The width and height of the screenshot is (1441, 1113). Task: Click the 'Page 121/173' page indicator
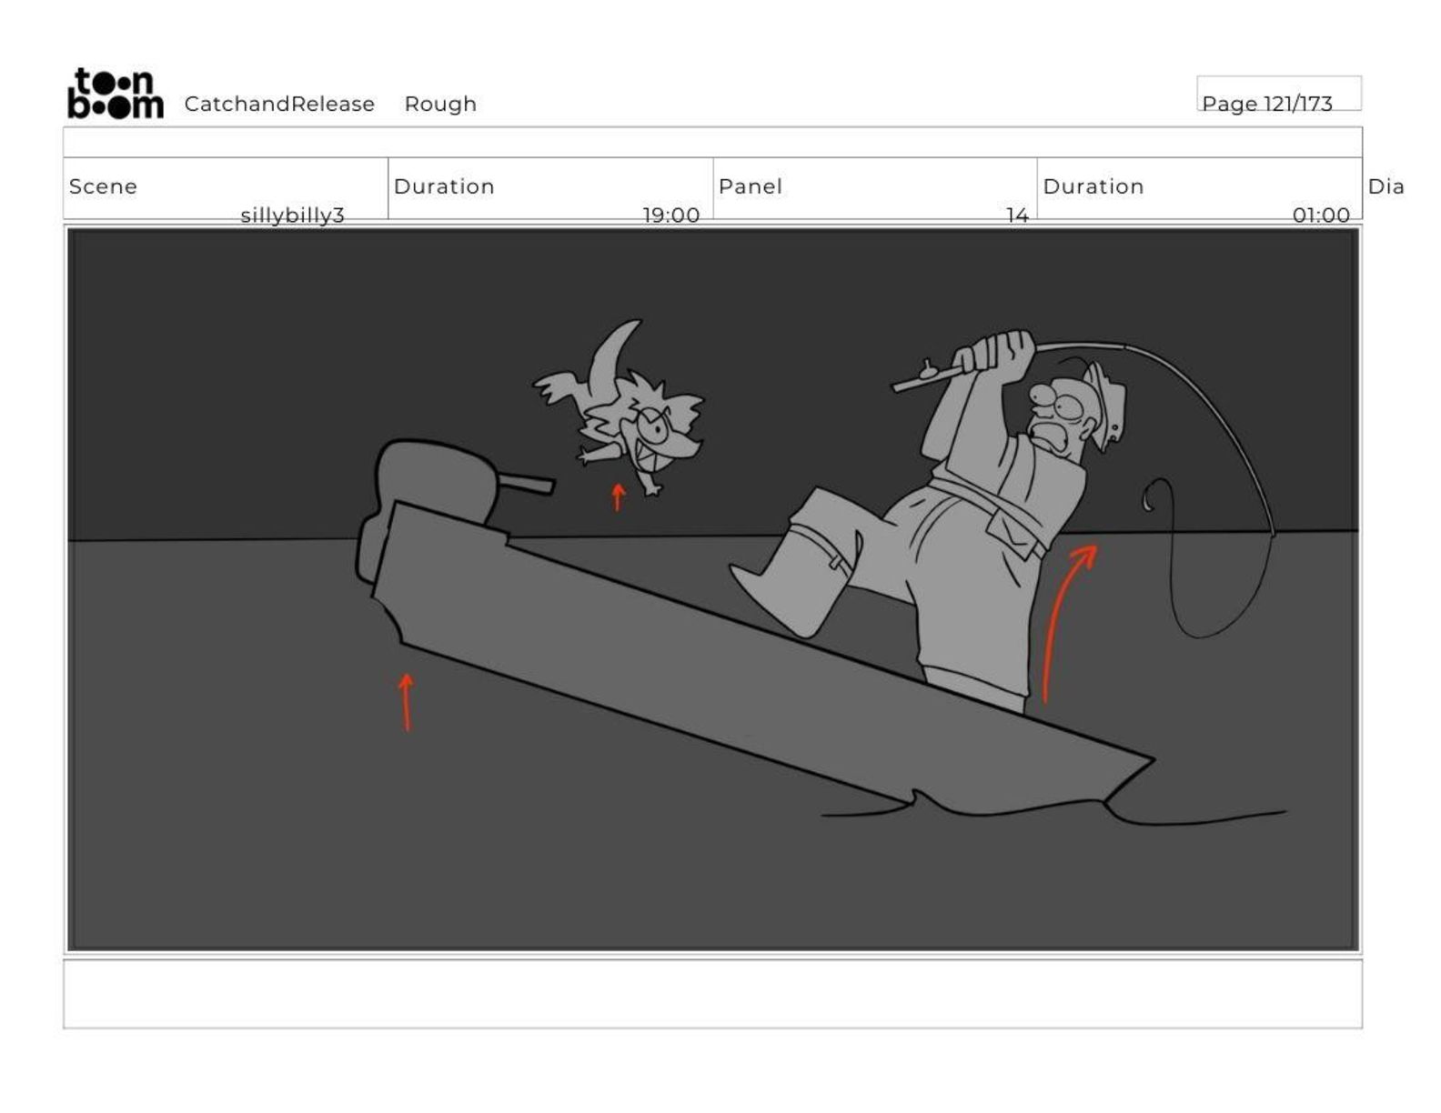pyautogui.click(x=1266, y=103)
